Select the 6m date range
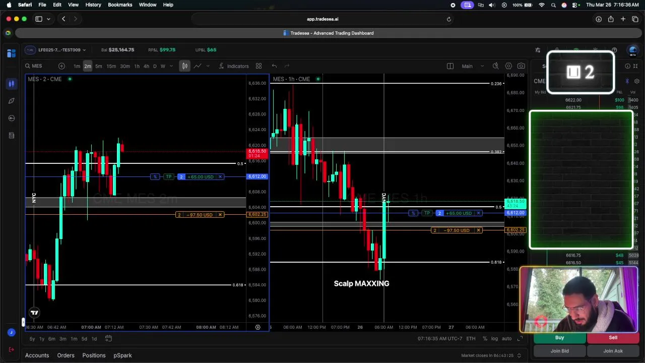This screenshot has height=363, width=645. point(52,339)
